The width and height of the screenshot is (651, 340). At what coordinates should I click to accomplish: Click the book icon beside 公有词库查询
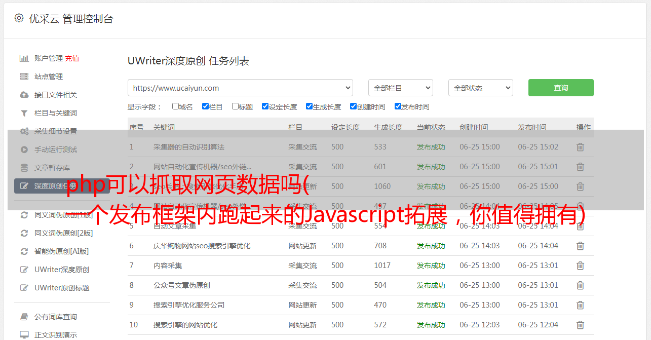(24, 317)
